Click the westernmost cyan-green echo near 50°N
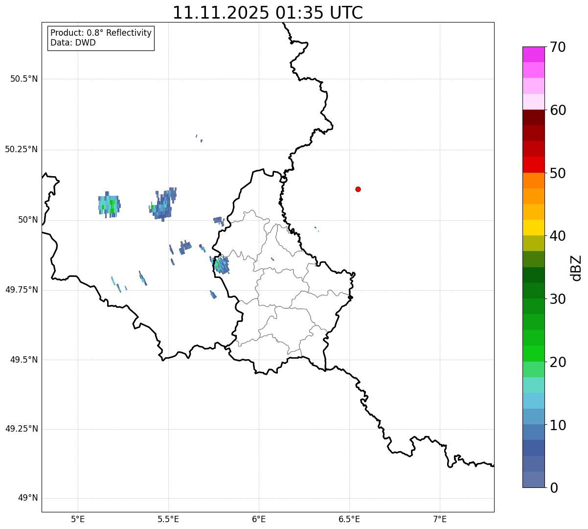 109,205
